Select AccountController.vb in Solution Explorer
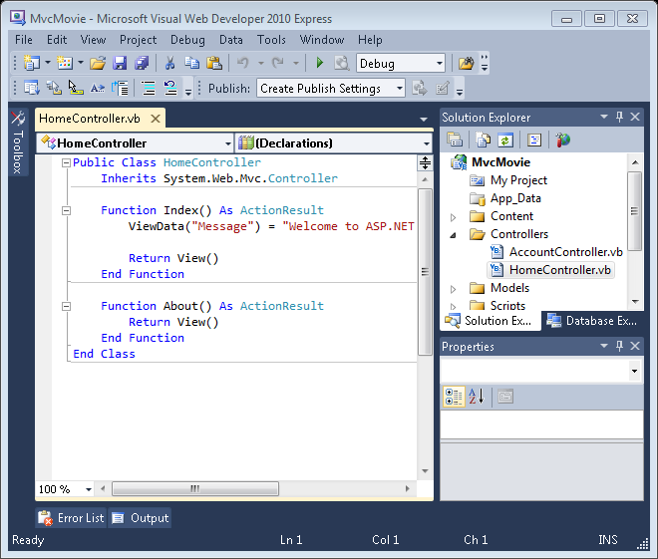Image resolution: width=658 pixels, height=559 pixels. (565, 252)
